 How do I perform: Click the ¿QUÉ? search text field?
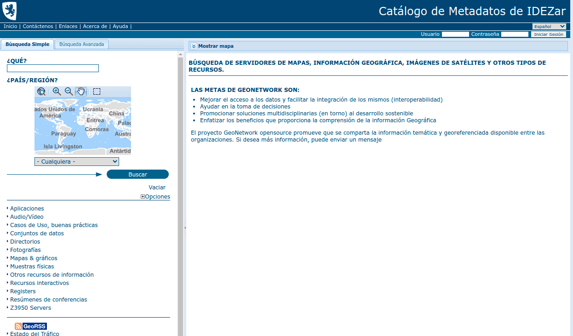point(53,68)
